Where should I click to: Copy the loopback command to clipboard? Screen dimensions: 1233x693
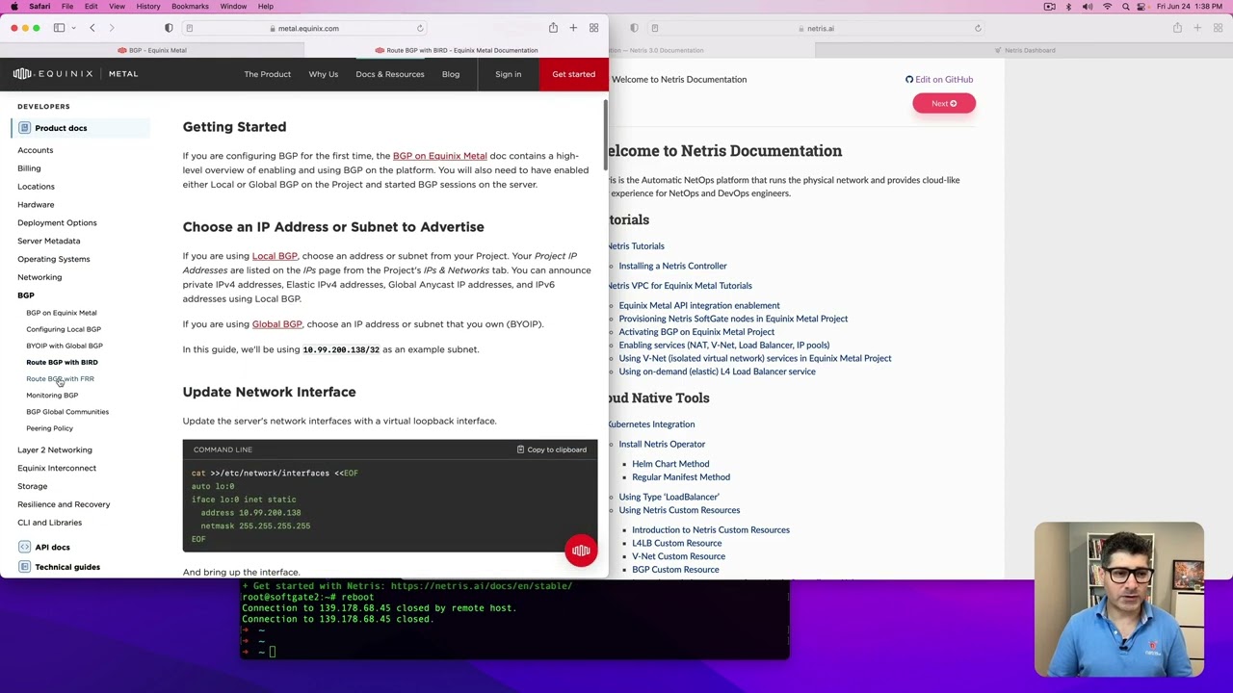551,449
